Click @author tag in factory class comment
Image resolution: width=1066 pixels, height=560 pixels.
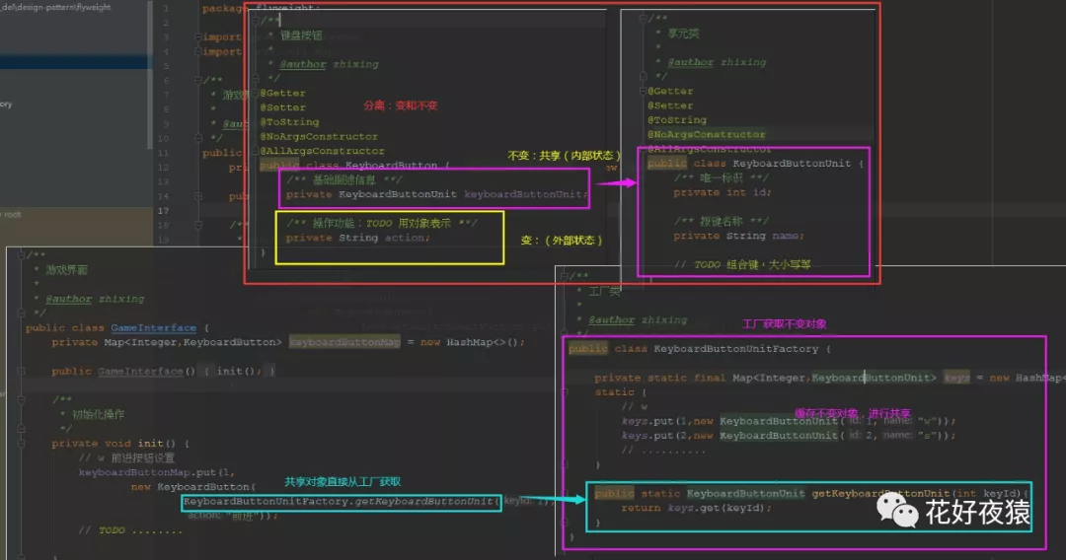pos(611,319)
